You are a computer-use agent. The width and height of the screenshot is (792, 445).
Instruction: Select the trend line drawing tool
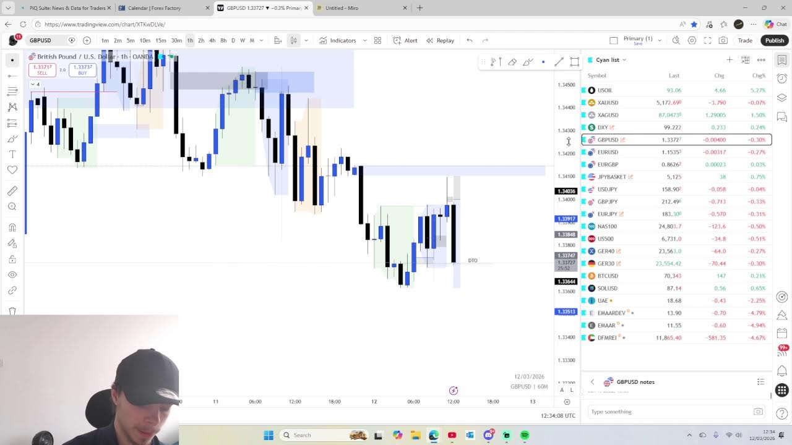pos(12,75)
